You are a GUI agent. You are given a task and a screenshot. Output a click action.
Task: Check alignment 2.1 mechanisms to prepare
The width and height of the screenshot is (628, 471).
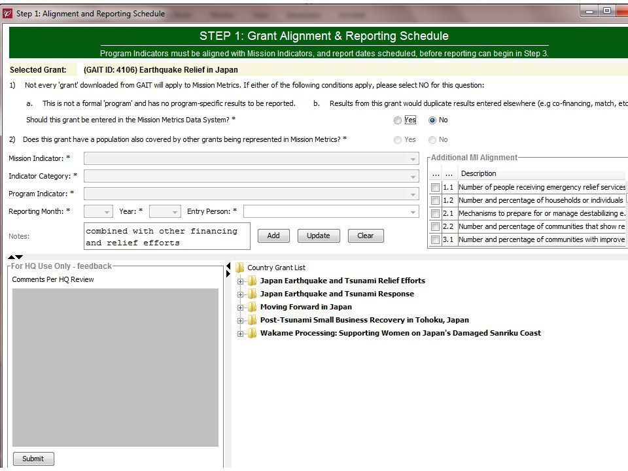[x=436, y=214]
